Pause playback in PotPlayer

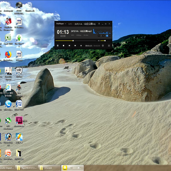click(57, 46)
